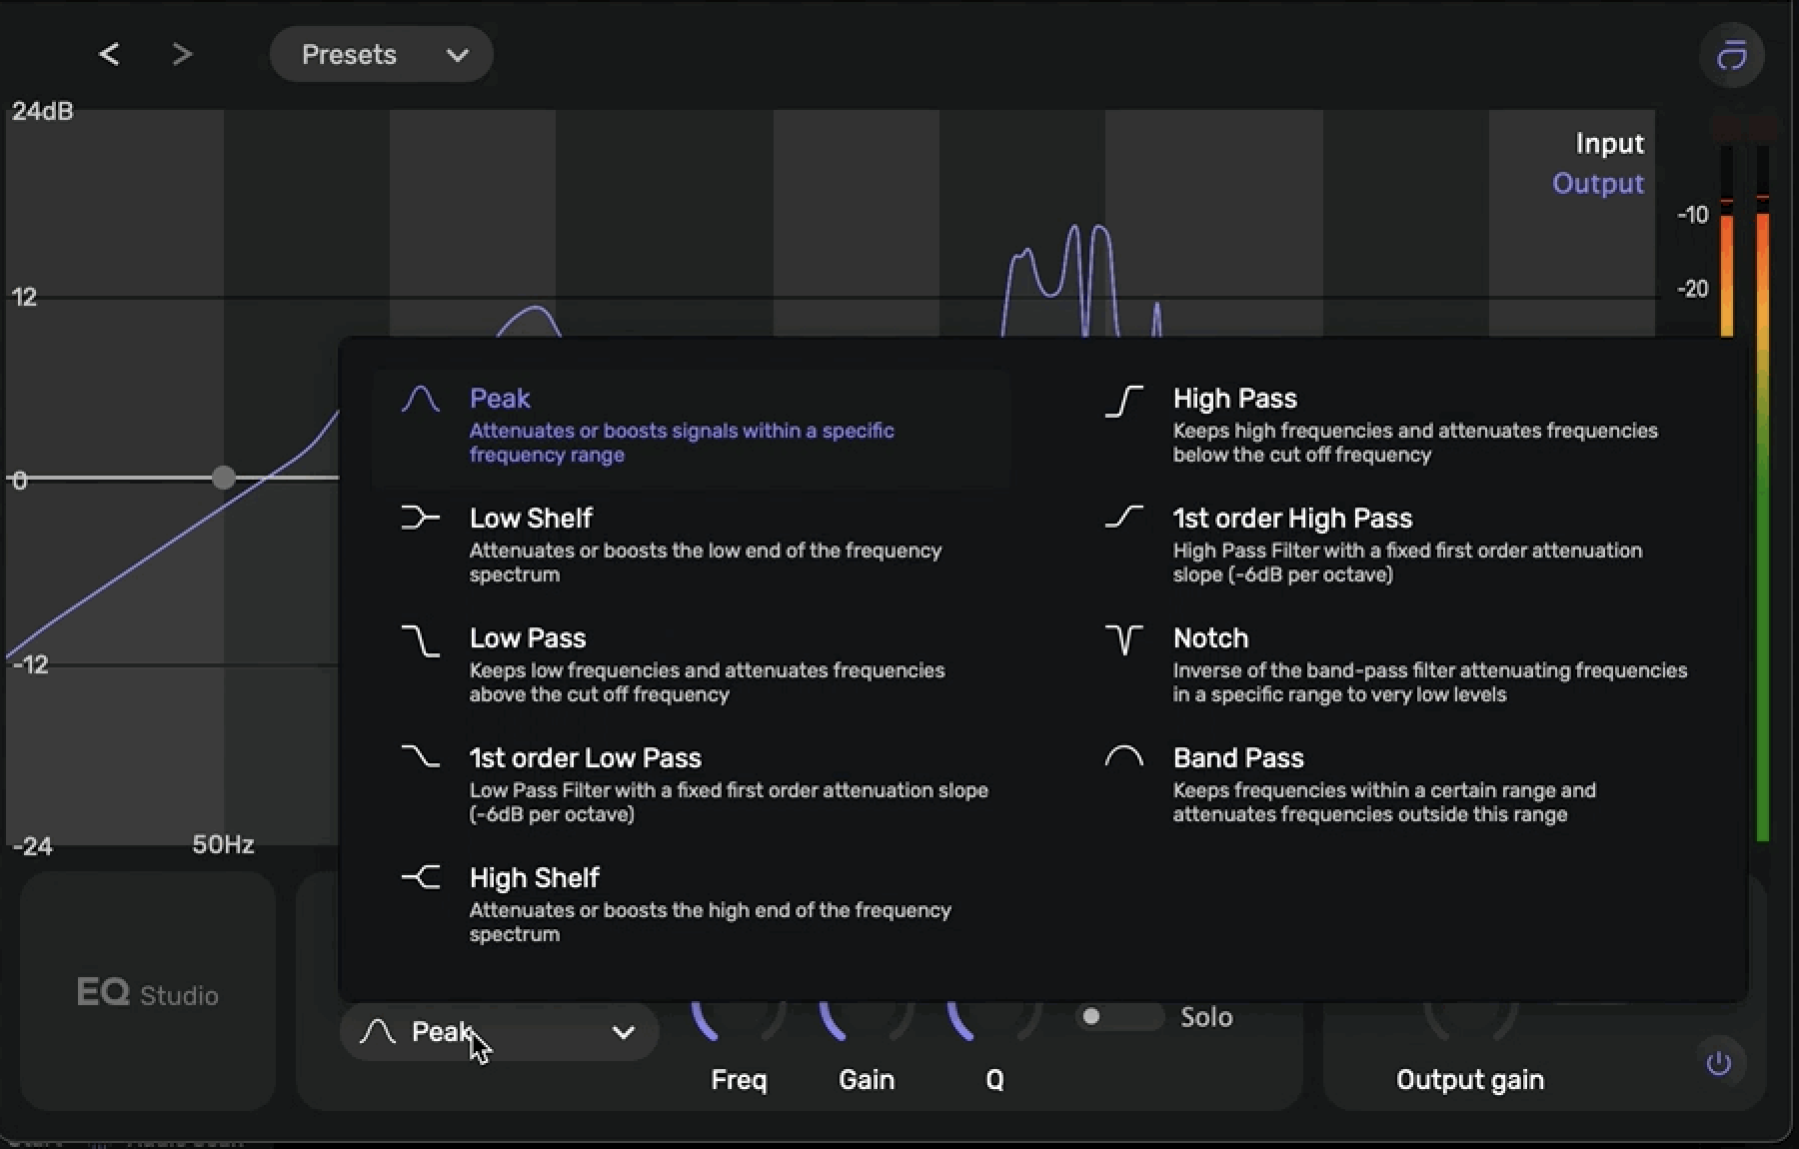Click the Low Shelf shape icon
This screenshot has width=1799, height=1149.
coord(421,518)
